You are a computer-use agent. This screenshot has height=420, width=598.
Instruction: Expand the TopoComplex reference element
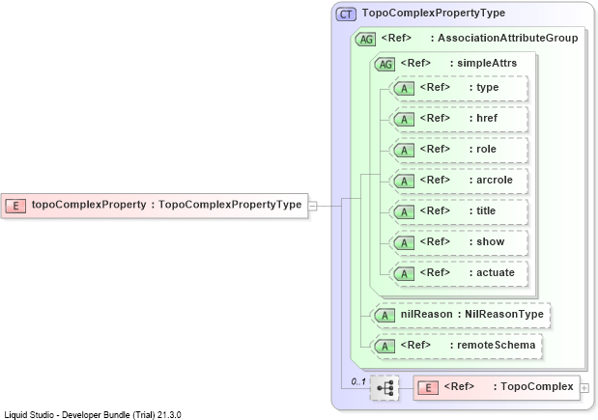584,388
